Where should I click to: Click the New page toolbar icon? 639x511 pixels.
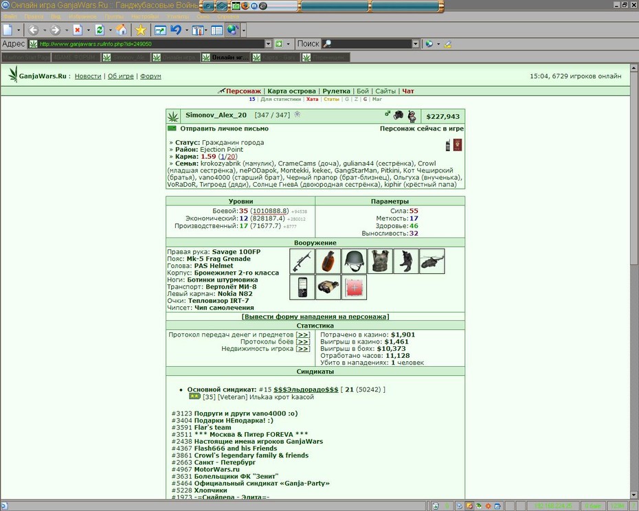tap(8, 30)
